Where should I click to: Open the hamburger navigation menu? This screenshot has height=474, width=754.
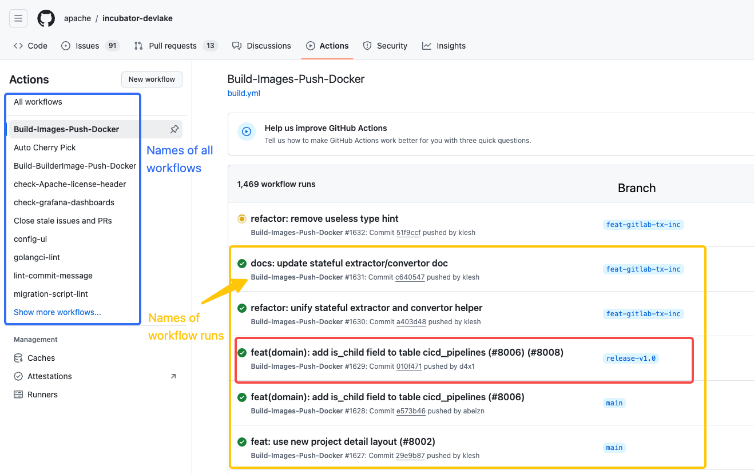[18, 18]
